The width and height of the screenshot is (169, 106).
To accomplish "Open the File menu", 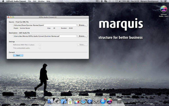I will click(x=29, y=1).
